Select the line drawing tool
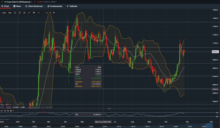This screenshot has width=220, height=128. (x=29, y=13)
